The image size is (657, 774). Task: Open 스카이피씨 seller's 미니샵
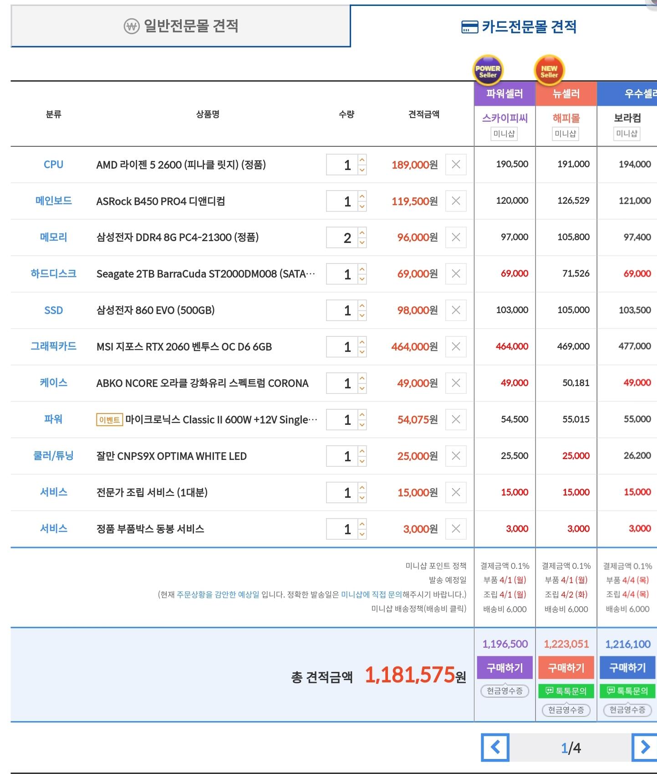coord(504,134)
